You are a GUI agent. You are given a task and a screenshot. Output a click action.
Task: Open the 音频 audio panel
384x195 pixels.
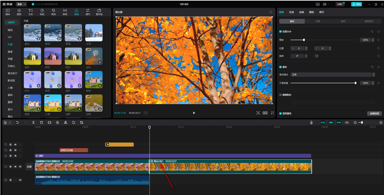coord(19,12)
